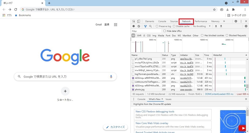Open the No throttling dropdown

[202, 26]
